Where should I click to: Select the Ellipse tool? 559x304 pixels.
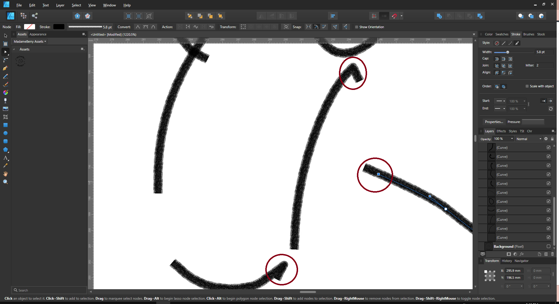point(6,133)
